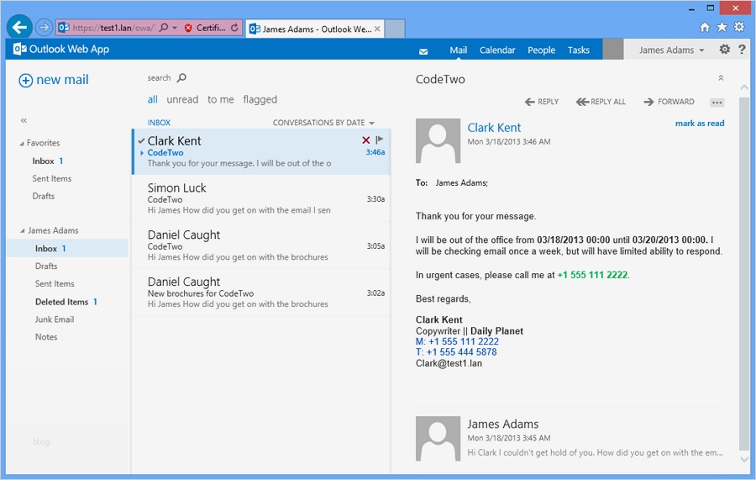Collapse folder pane with double chevron

click(x=24, y=120)
